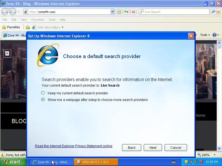Click the red shield Security Center tray icon
Viewport: 222px width, 166px height.
tap(201, 162)
